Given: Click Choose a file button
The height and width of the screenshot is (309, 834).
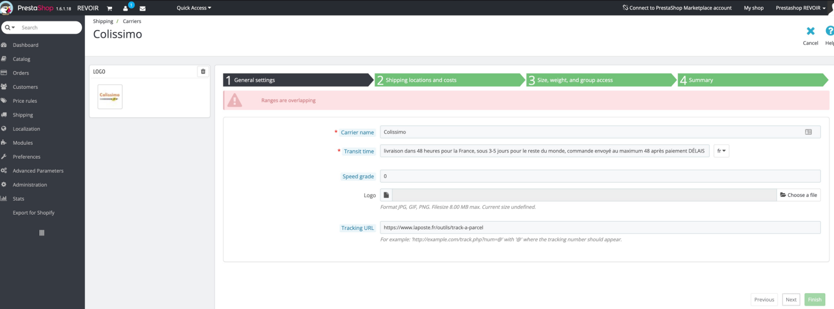Looking at the screenshot, I should (798, 195).
